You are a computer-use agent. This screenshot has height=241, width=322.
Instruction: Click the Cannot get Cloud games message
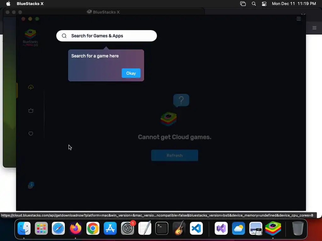point(175,137)
